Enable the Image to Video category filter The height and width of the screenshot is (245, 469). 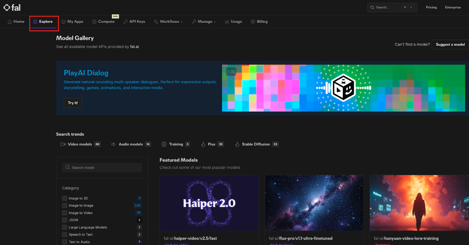point(64,213)
